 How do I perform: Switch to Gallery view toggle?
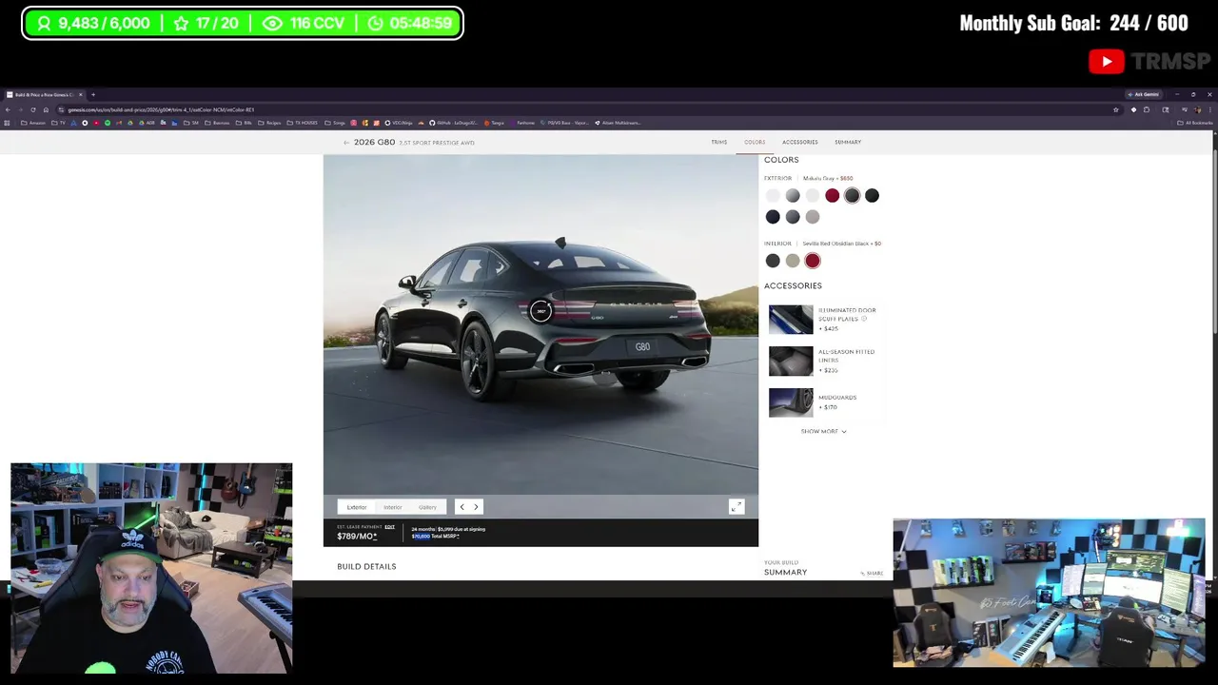click(x=427, y=507)
